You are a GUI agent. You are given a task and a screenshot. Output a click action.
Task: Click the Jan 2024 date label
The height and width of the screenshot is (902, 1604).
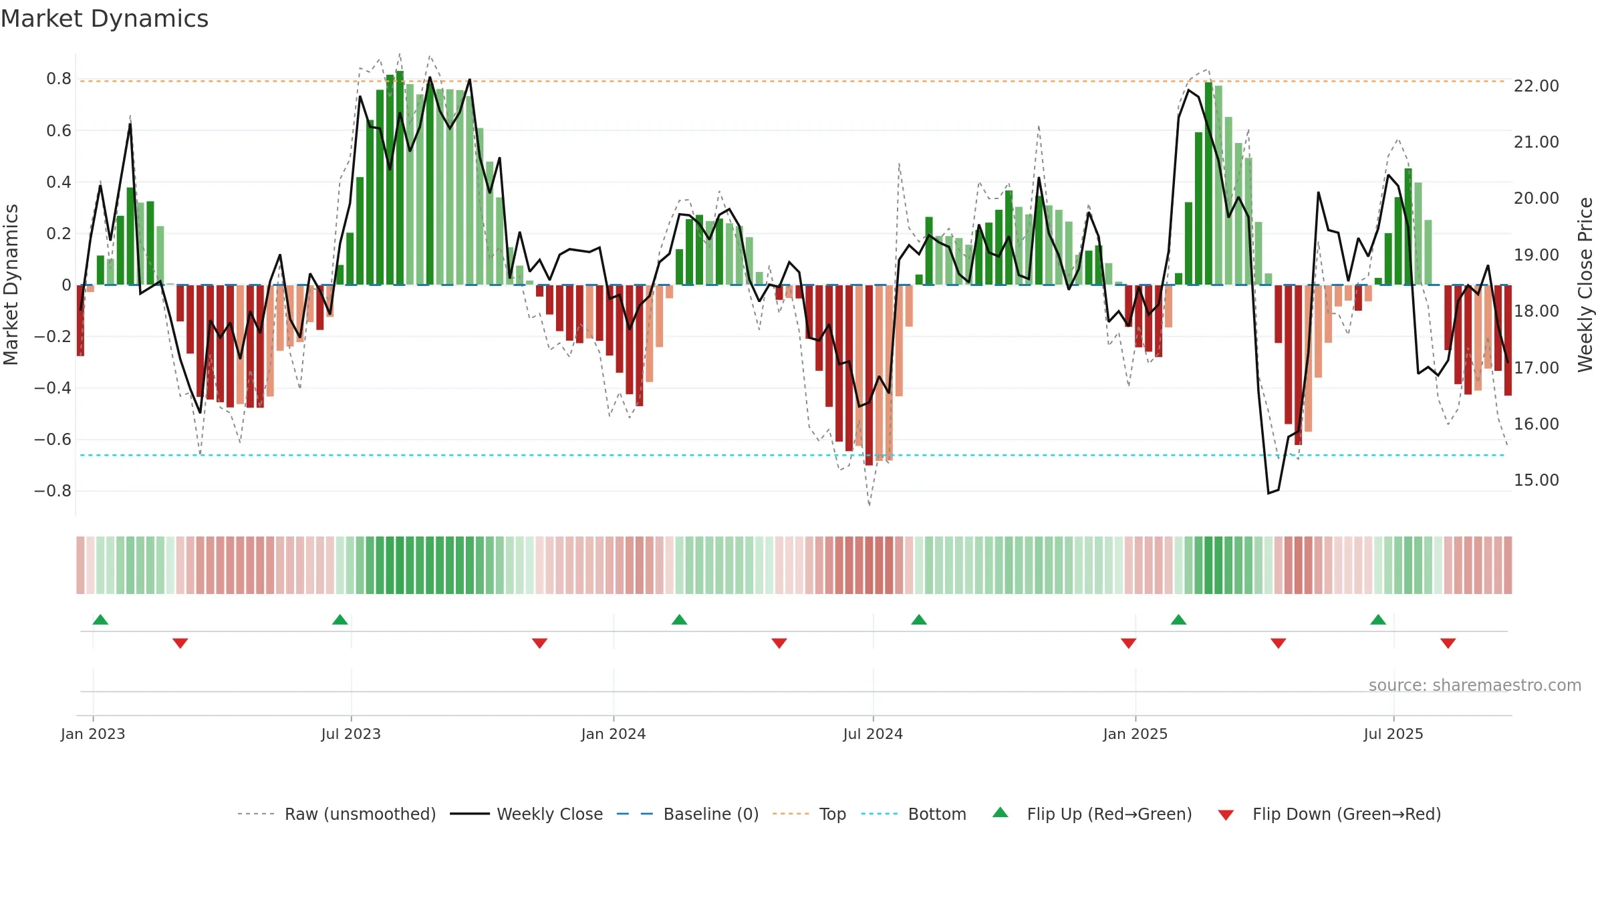click(x=614, y=734)
